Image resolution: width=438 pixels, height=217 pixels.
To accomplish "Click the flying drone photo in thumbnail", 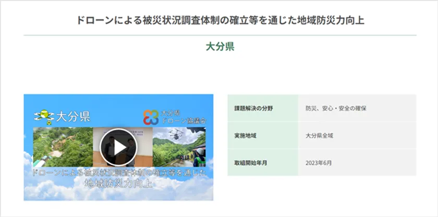I will click(179, 147).
